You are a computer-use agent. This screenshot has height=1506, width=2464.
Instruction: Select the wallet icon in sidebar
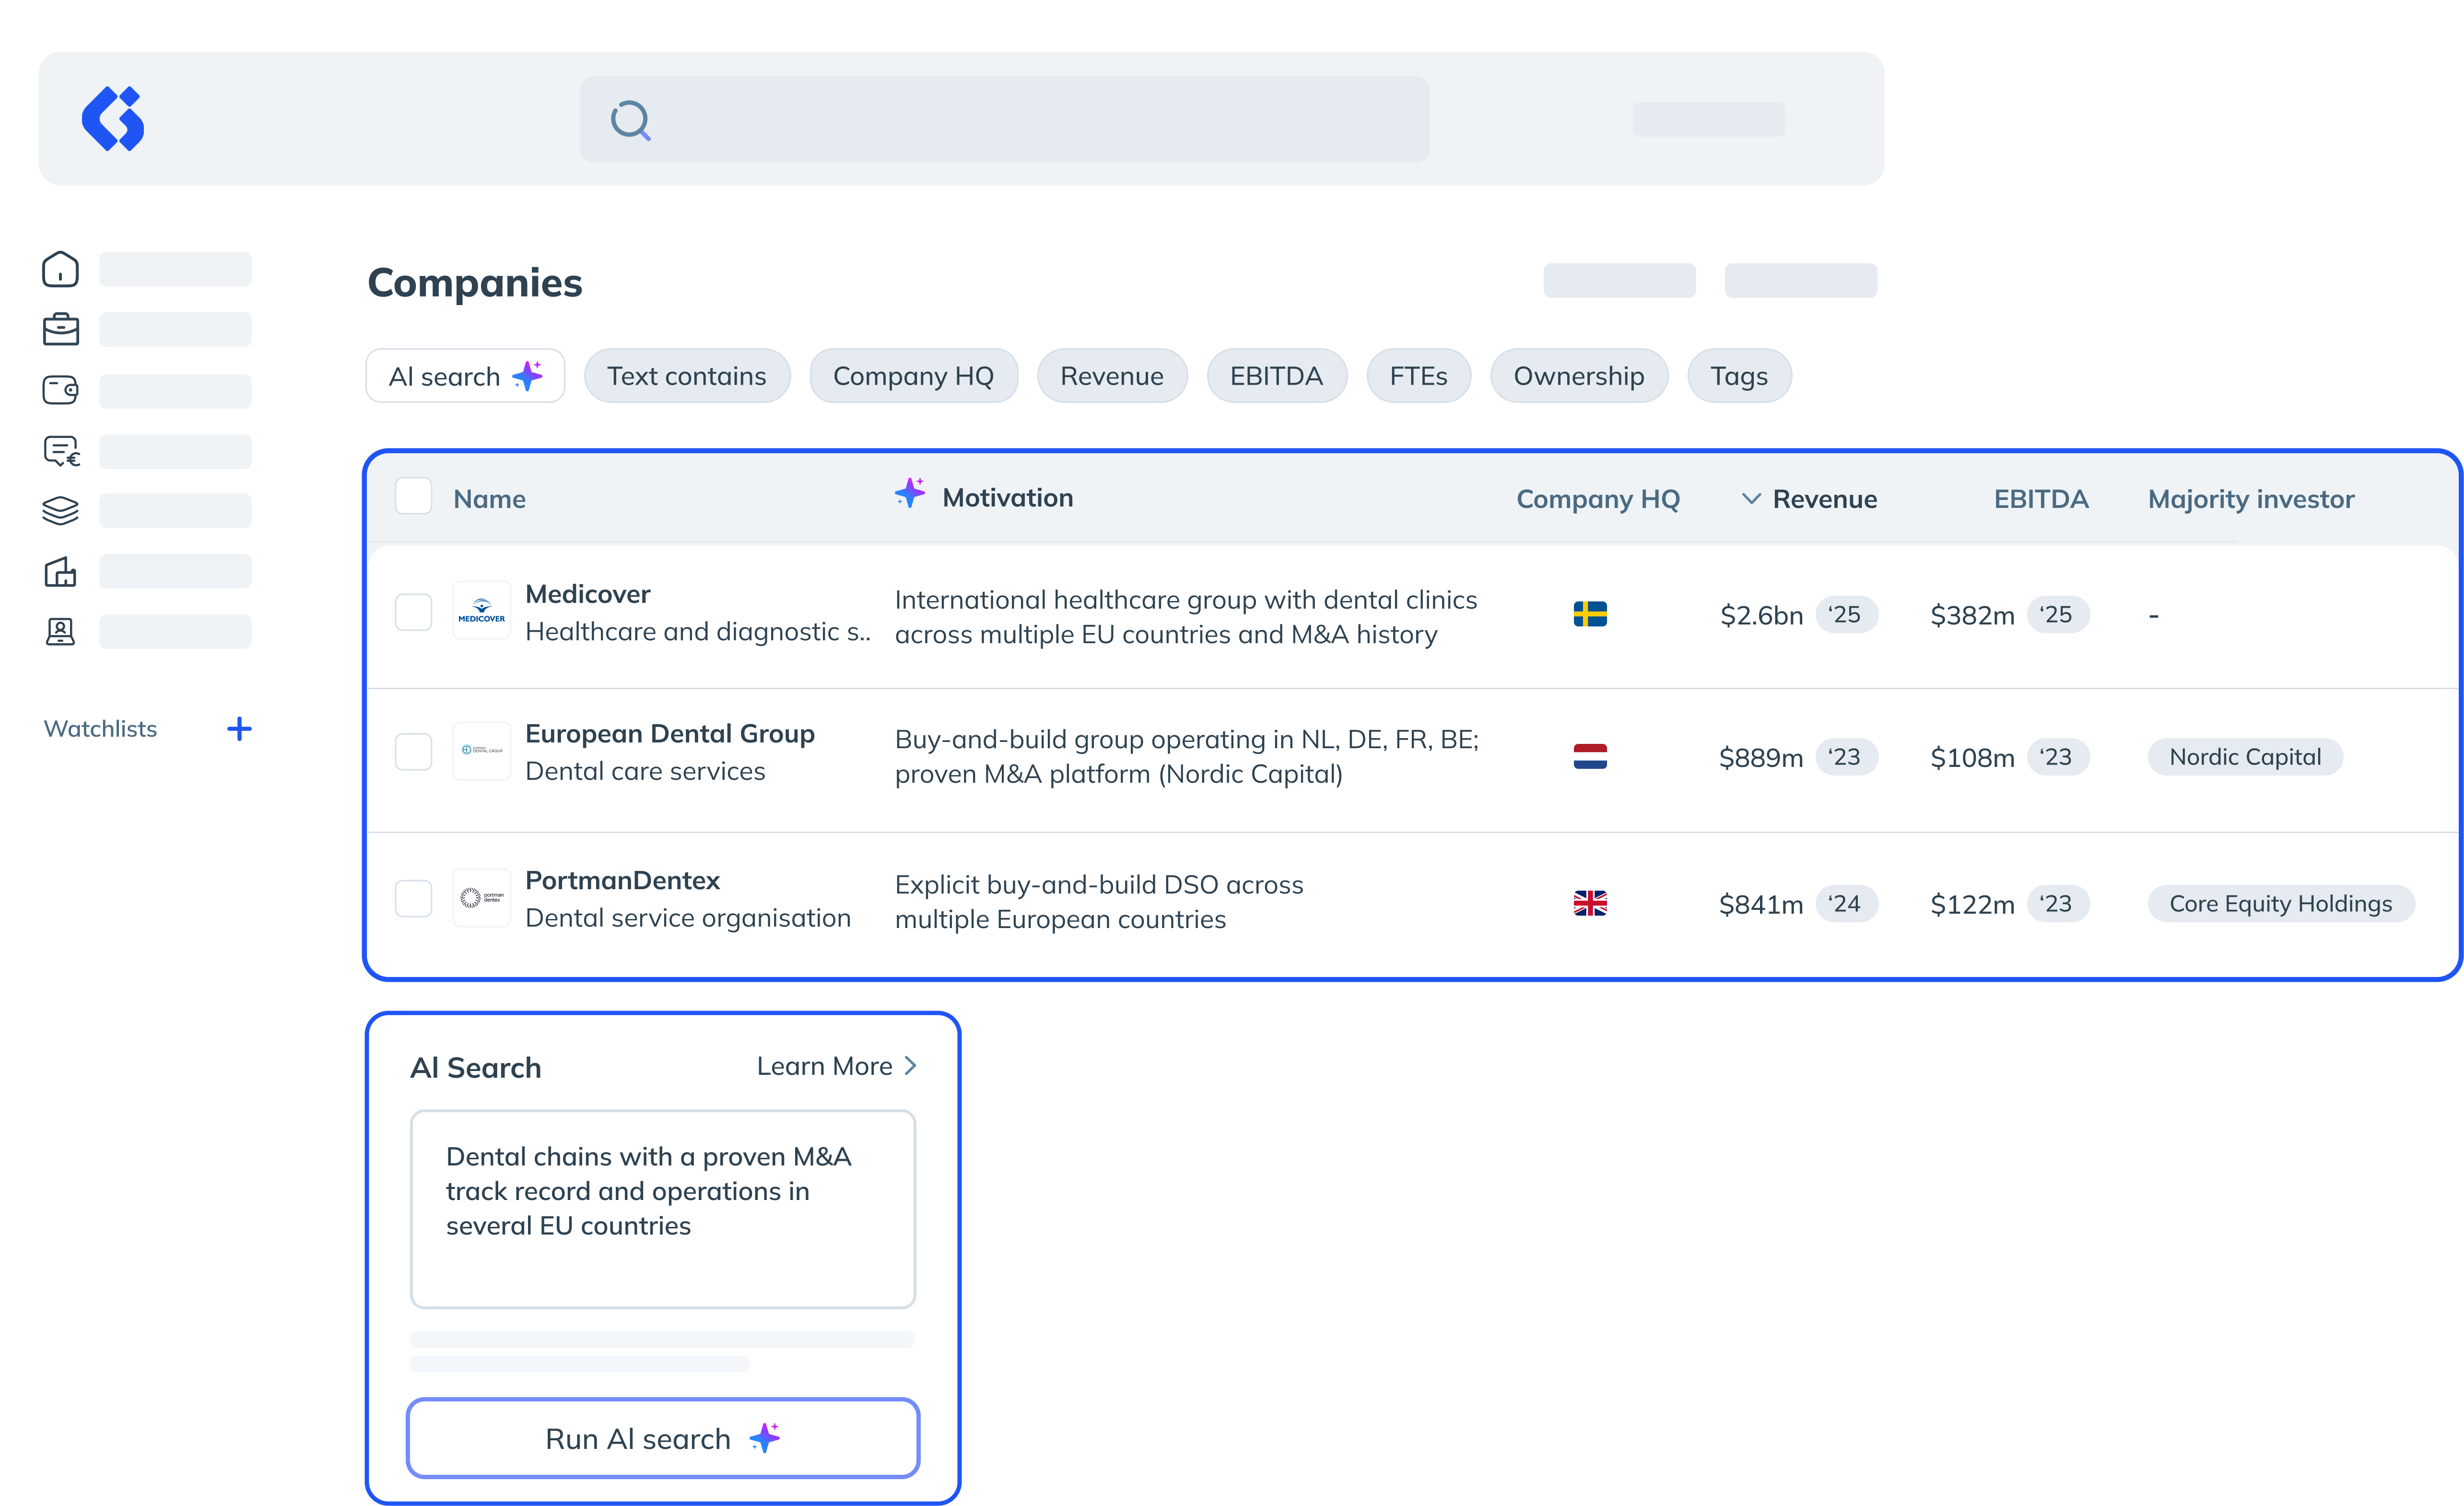coord(60,390)
